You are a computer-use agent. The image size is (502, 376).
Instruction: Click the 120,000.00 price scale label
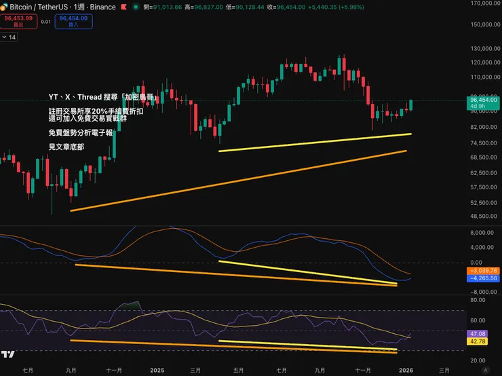tap(485, 62)
